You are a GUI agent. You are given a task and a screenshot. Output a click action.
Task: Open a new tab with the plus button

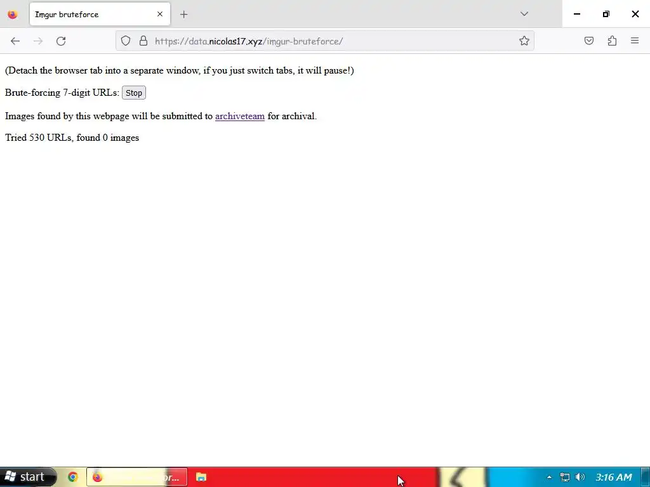click(183, 15)
